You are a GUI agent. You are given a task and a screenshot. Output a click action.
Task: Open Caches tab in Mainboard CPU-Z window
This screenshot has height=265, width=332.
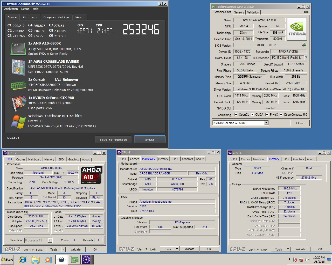135,159
